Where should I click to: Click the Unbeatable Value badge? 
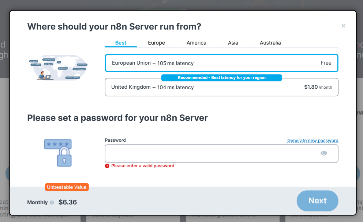67,187
